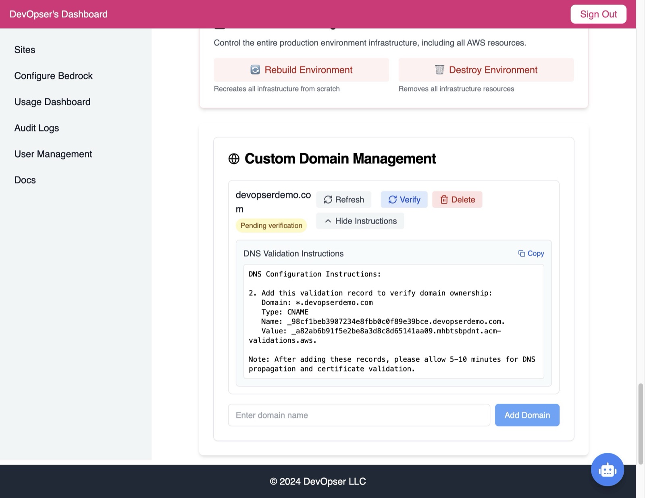Navigate to User Management
This screenshot has height=498, width=645.
(53, 154)
